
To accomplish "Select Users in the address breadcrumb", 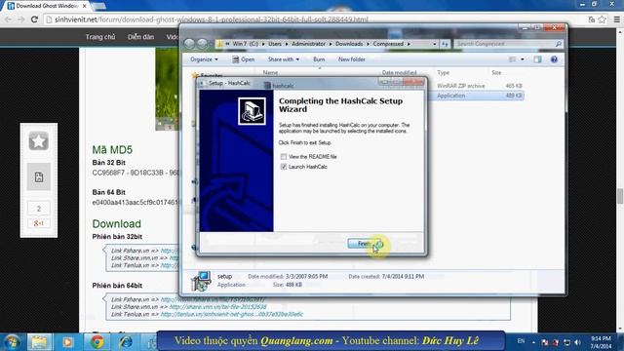I will [x=275, y=44].
